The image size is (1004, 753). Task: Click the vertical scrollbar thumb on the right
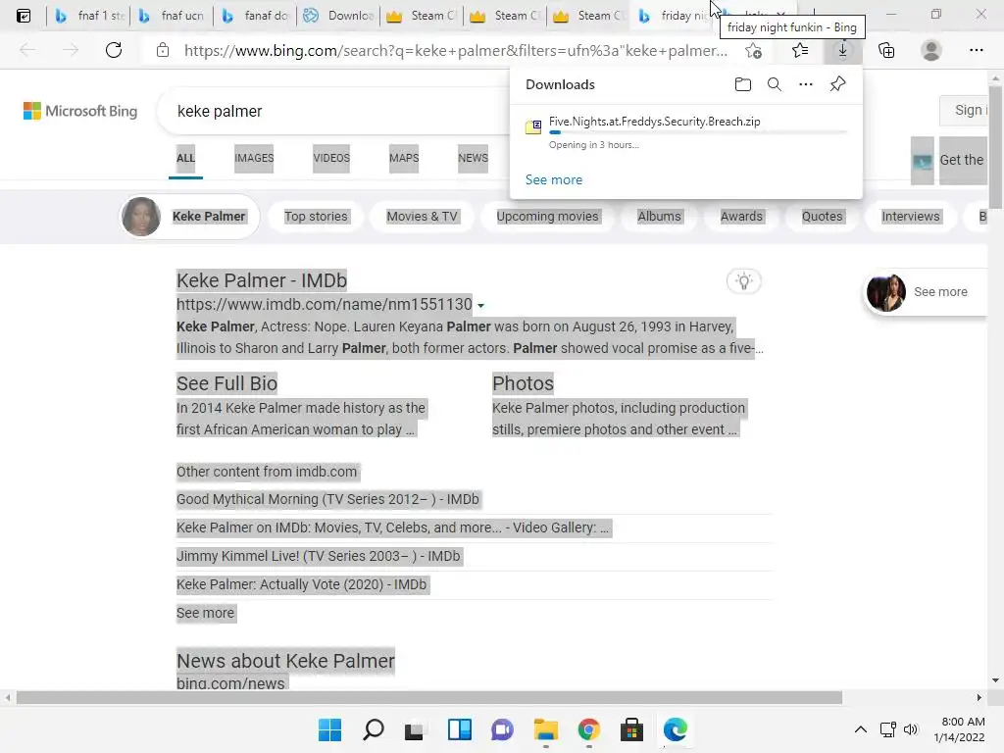995,145
